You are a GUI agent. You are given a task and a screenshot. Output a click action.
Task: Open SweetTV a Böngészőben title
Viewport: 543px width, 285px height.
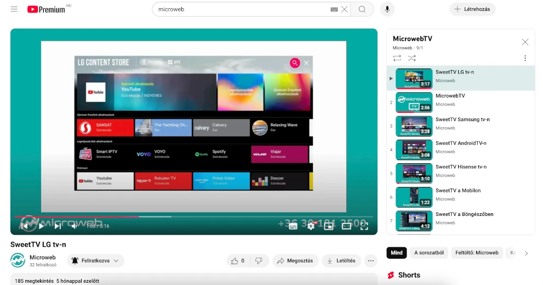point(465,214)
